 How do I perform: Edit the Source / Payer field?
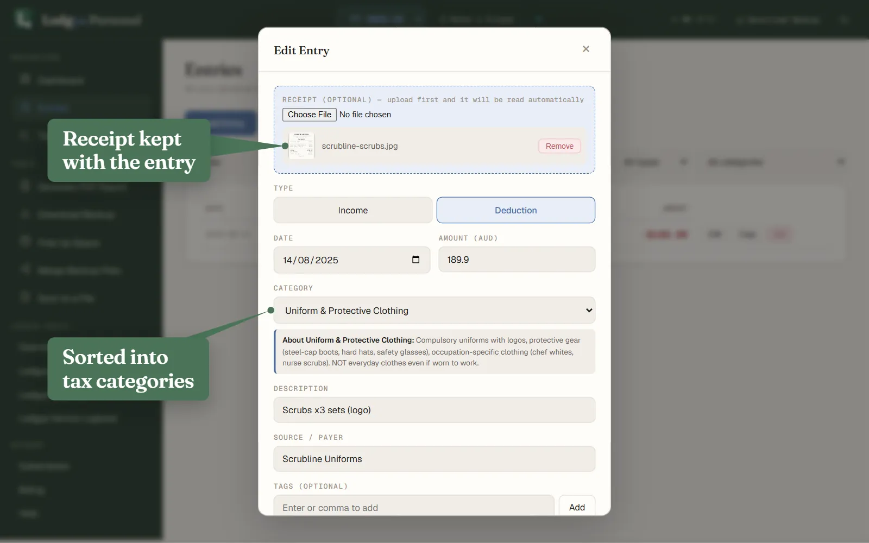(x=434, y=459)
